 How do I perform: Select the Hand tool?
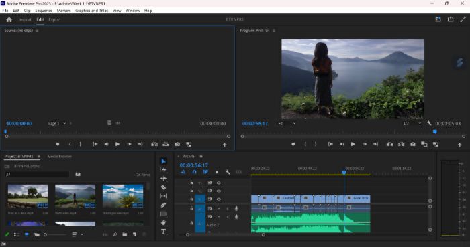[163, 222]
